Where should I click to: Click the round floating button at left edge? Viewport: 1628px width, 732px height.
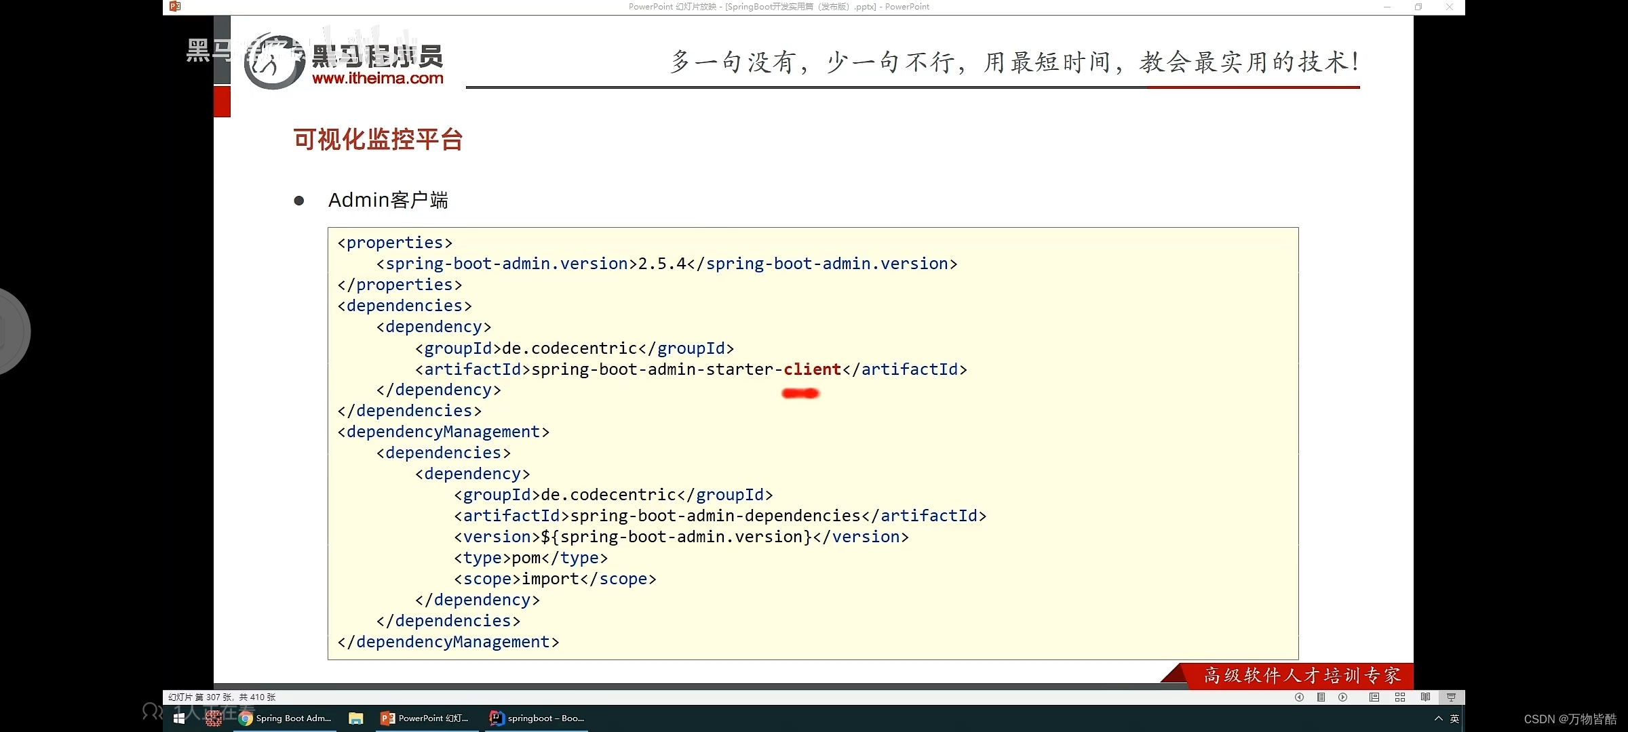[x=11, y=332]
